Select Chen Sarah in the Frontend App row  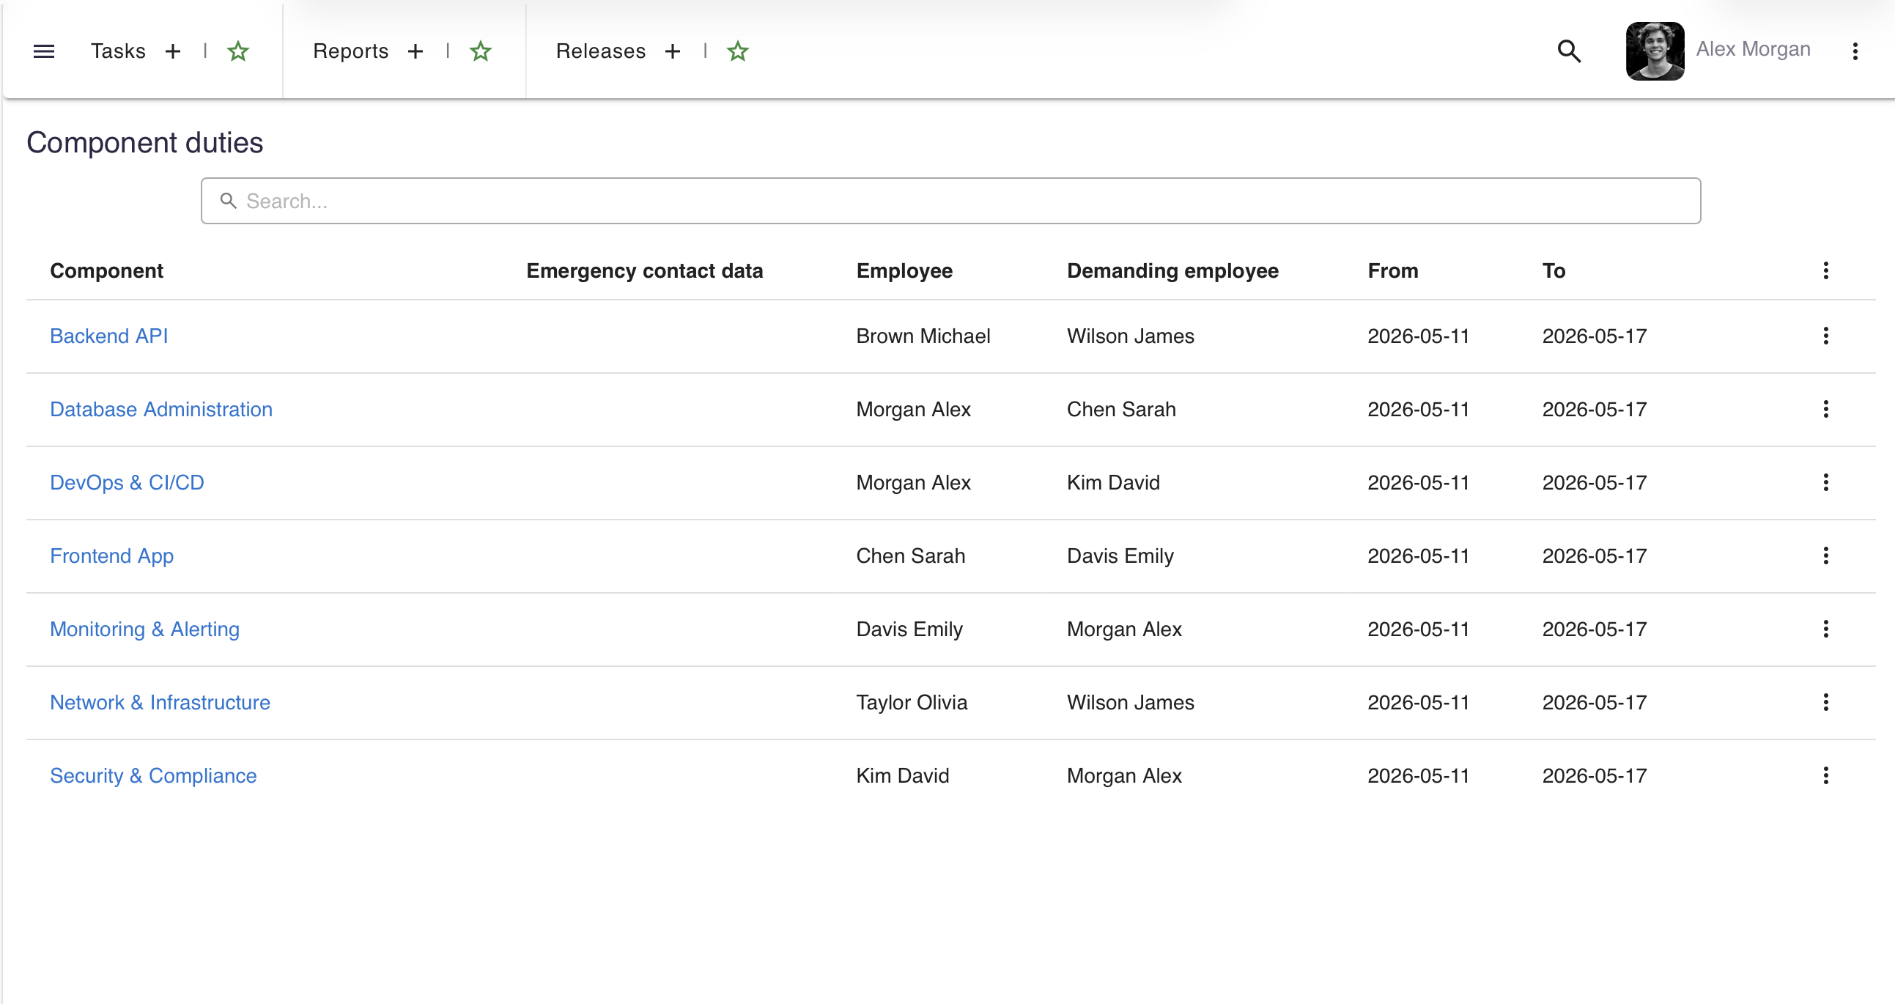(x=911, y=555)
